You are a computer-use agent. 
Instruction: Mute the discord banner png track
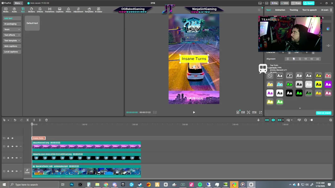coord(16,146)
